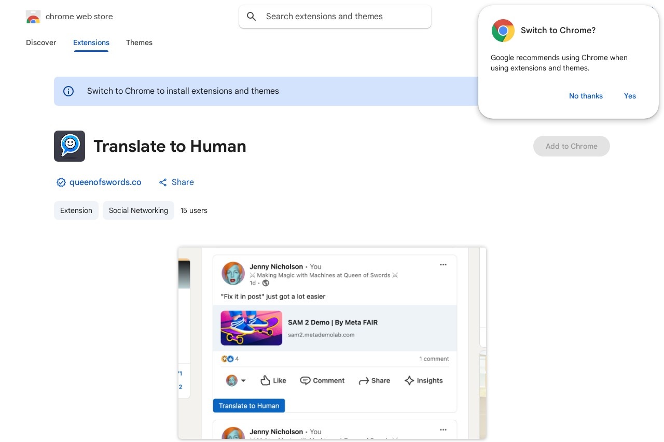Click the Share label by publisher link
Screen dimensions: 664x442
pyautogui.click(x=183, y=182)
